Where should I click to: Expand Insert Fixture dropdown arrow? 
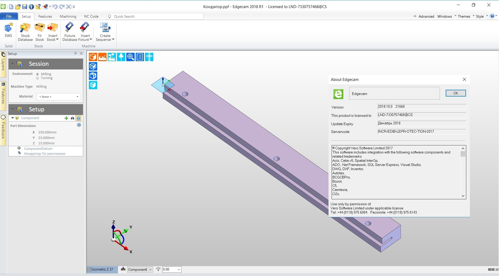tap(91, 40)
